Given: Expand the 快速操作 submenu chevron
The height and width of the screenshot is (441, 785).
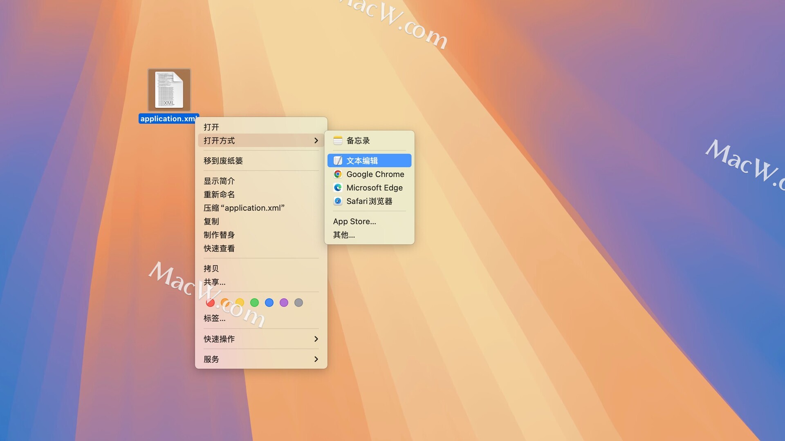Looking at the screenshot, I should 316,339.
